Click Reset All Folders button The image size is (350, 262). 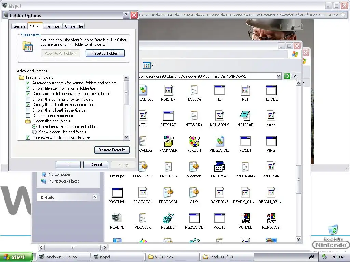tap(105, 53)
